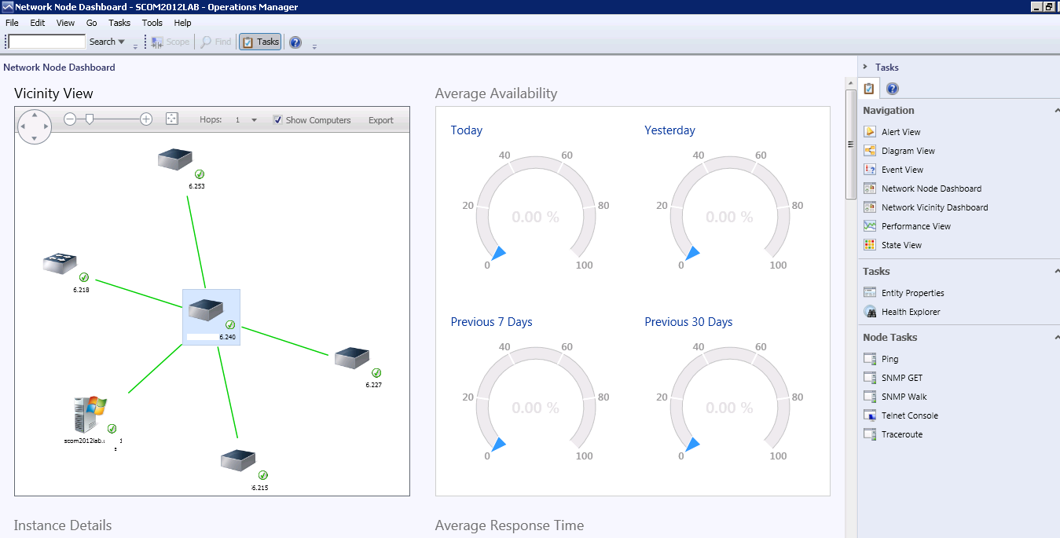This screenshot has height=538, width=1060.
Task: Click the search input field
Action: (x=47, y=42)
